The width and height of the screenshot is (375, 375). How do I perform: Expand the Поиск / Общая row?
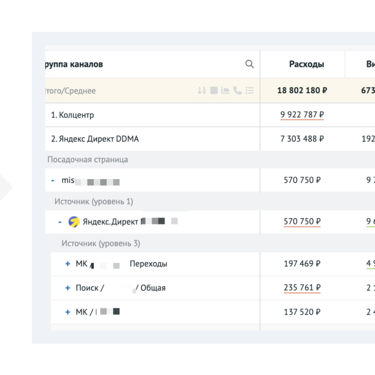(x=68, y=288)
